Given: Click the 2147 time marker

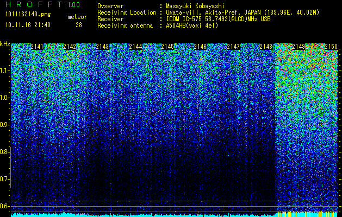Looking at the screenshot, I should pos(233,47).
